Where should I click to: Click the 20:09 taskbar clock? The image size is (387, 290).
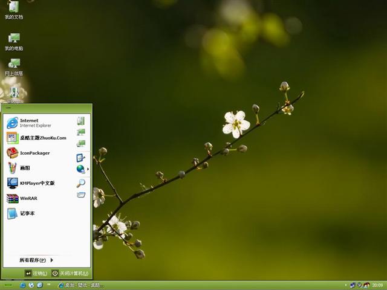point(377,285)
